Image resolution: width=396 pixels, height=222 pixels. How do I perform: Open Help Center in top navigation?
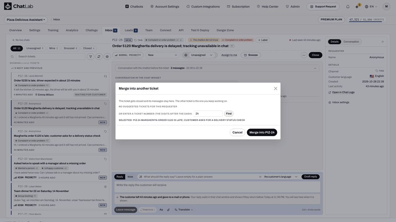[268, 7]
